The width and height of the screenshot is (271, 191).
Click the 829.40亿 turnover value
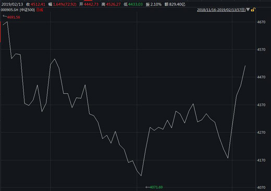(177, 4)
